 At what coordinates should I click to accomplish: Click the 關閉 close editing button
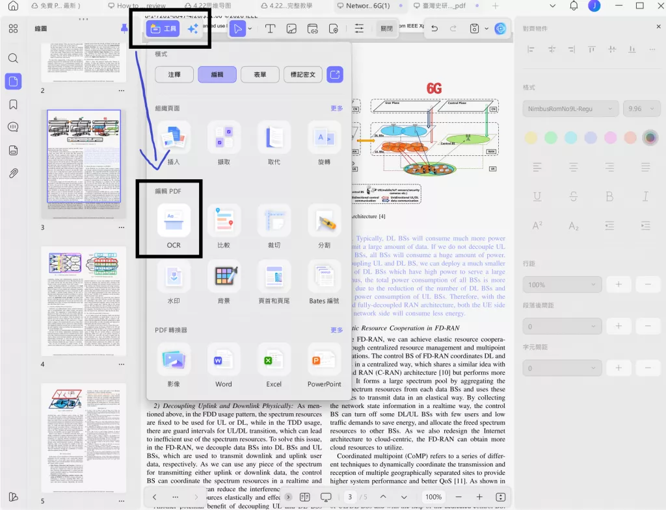[386, 29]
